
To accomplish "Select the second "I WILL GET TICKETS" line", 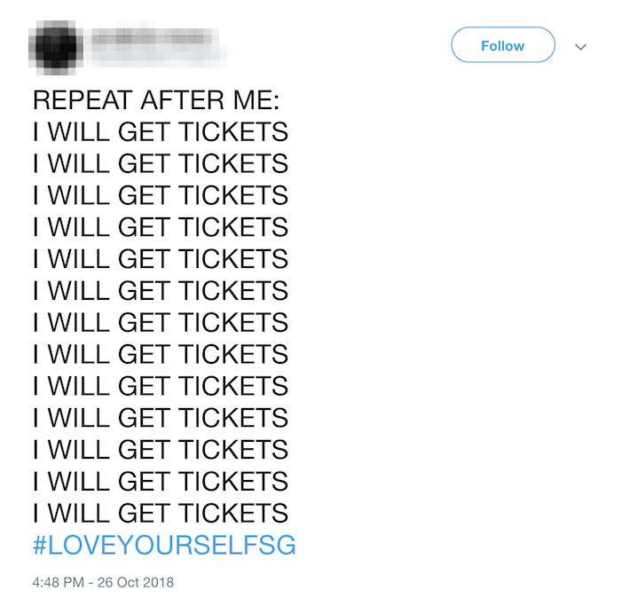I will tap(161, 164).
